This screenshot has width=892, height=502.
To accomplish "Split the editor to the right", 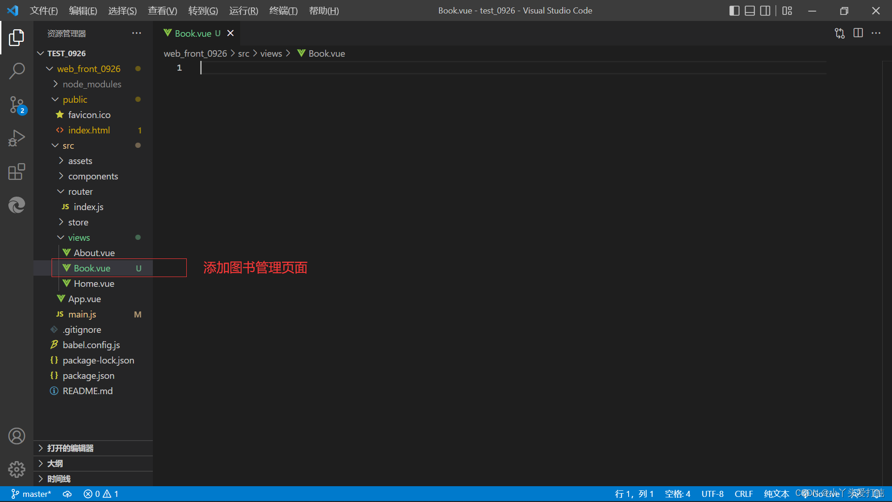I will (858, 33).
